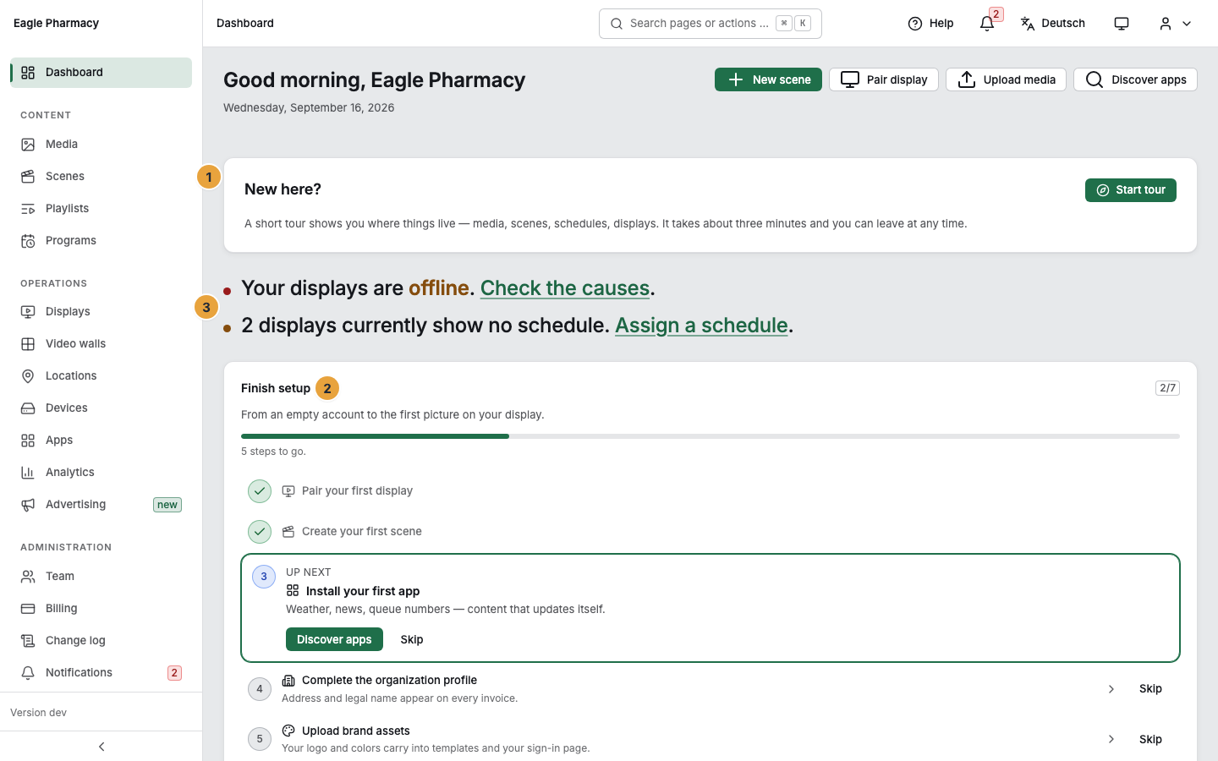Collapse the sidebar with the chevron
Image resolution: width=1218 pixels, height=761 pixels.
click(101, 747)
